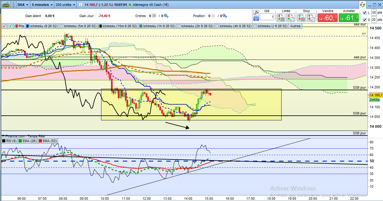The height and width of the screenshot is (201, 383).
Task: Enable the Ichimoku (5m 9 26 52) checkbox
Action: 61,26
